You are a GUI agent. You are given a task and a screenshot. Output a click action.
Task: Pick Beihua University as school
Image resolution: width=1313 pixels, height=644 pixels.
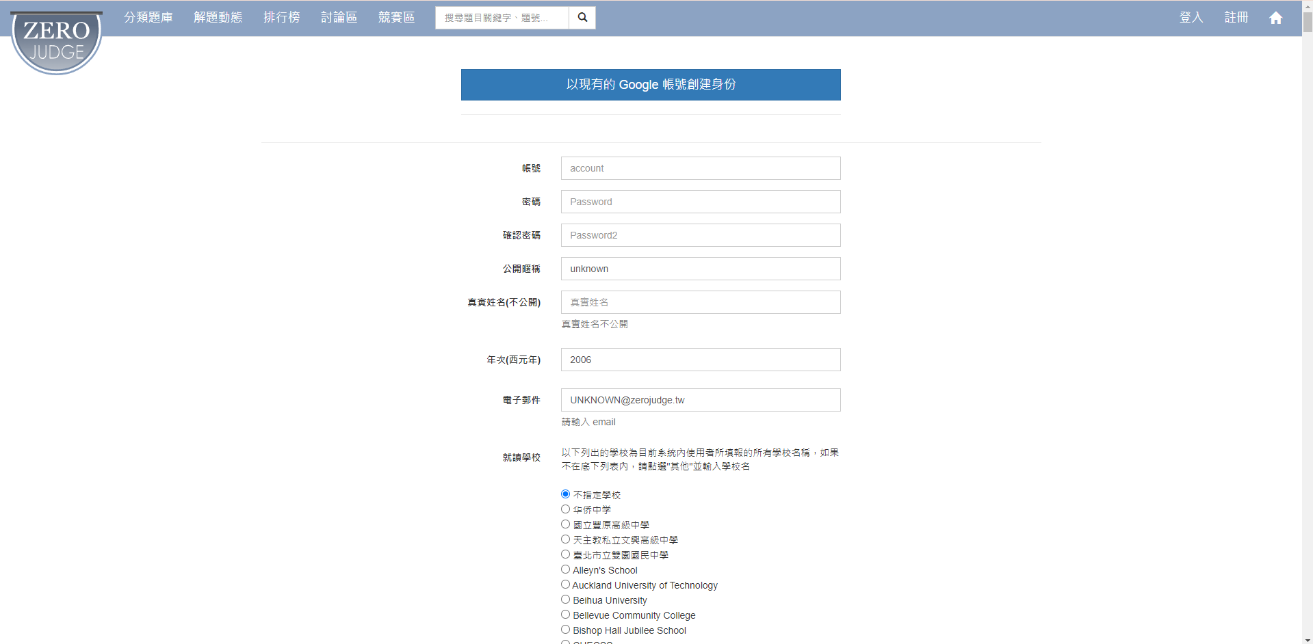[x=565, y=600]
